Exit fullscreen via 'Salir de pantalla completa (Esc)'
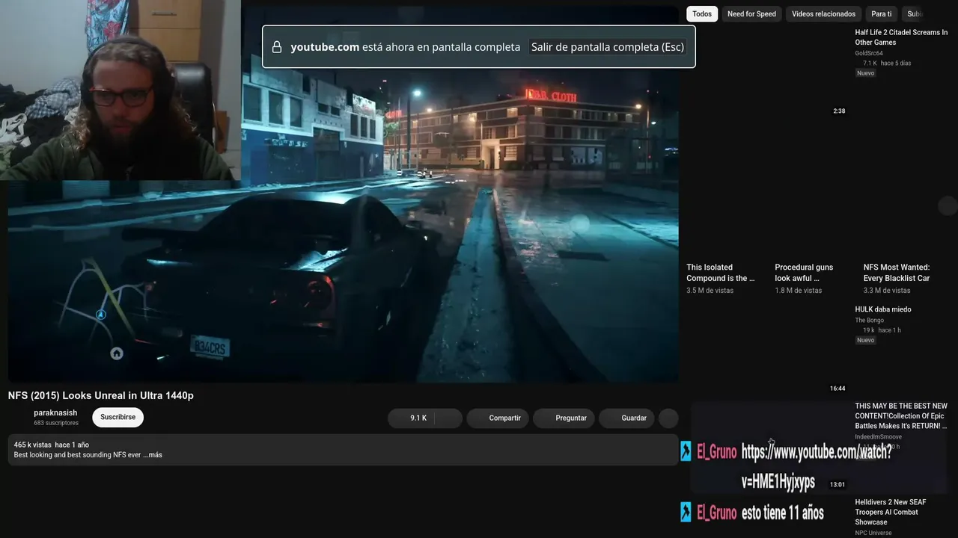Image resolution: width=958 pixels, height=538 pixels. click(608, 47)
